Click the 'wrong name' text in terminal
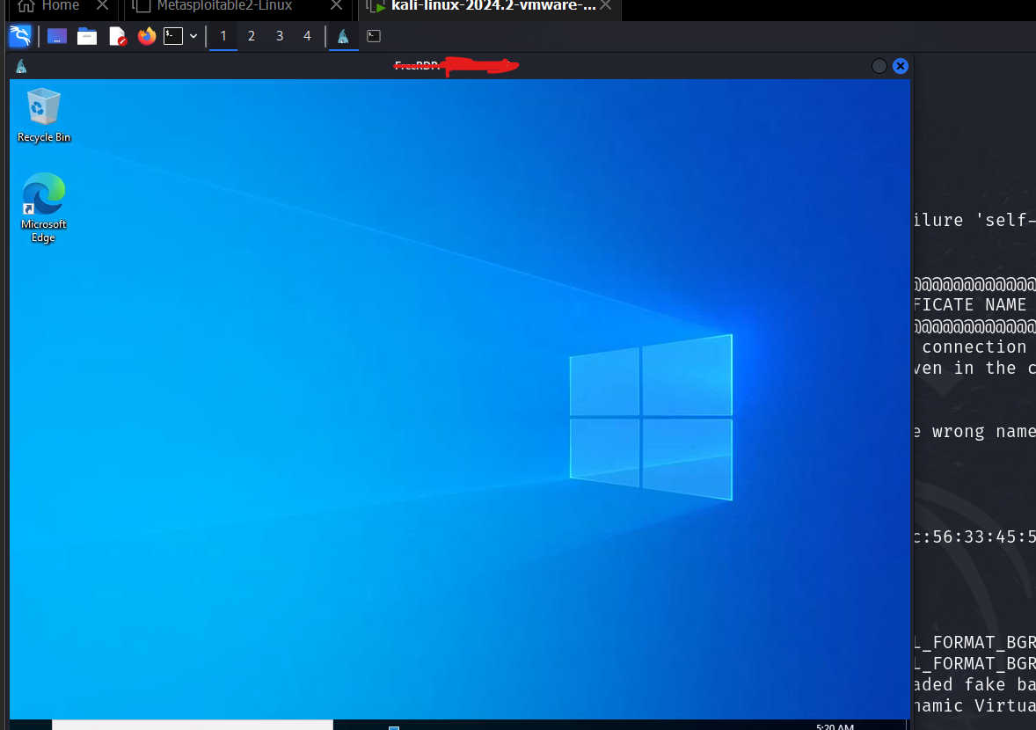This screenshot has height=730, width=1036. click(x=984, y=431)
